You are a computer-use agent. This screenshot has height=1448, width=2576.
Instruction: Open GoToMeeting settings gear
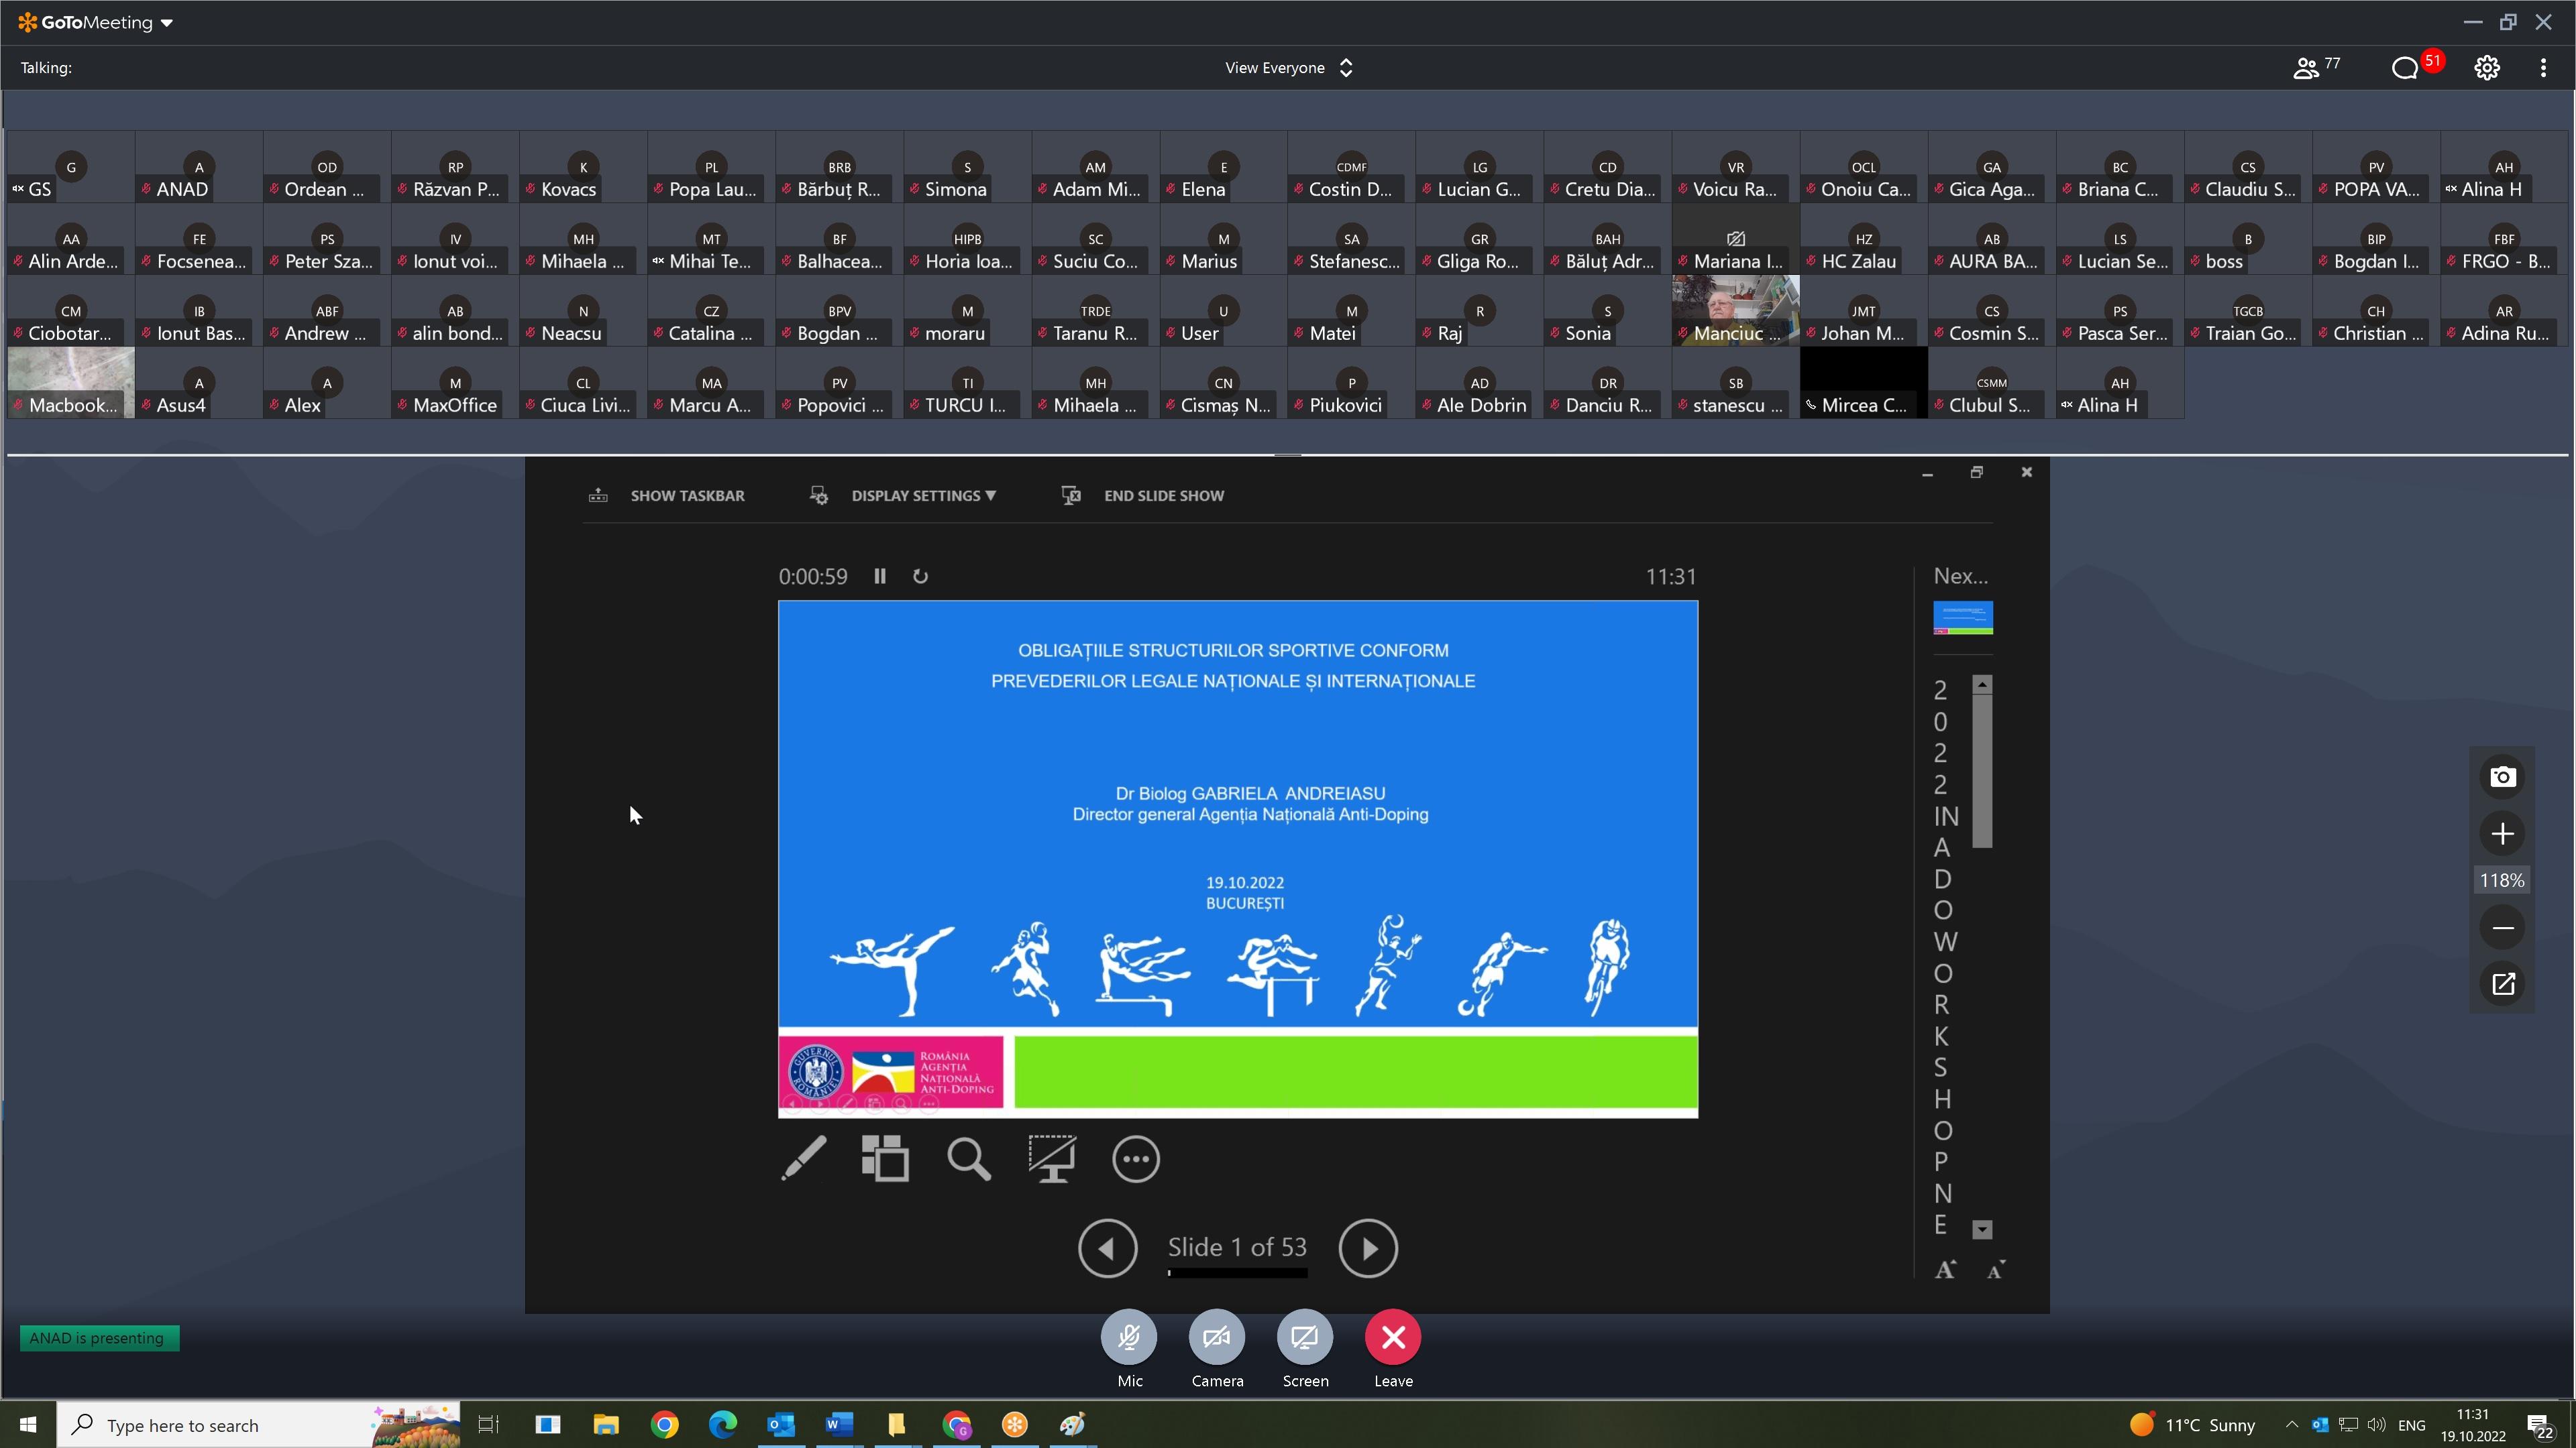2487,68
